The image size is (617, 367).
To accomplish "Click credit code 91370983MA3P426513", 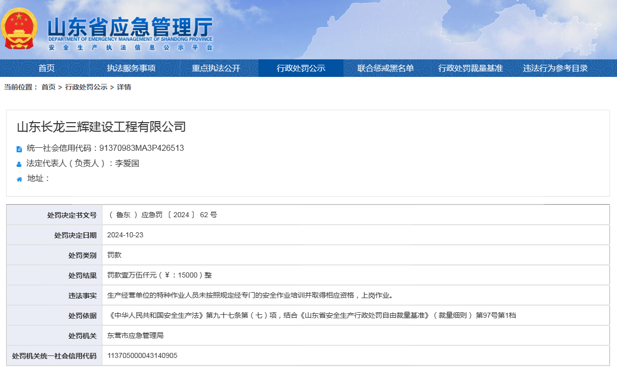I will pos(142,148).
